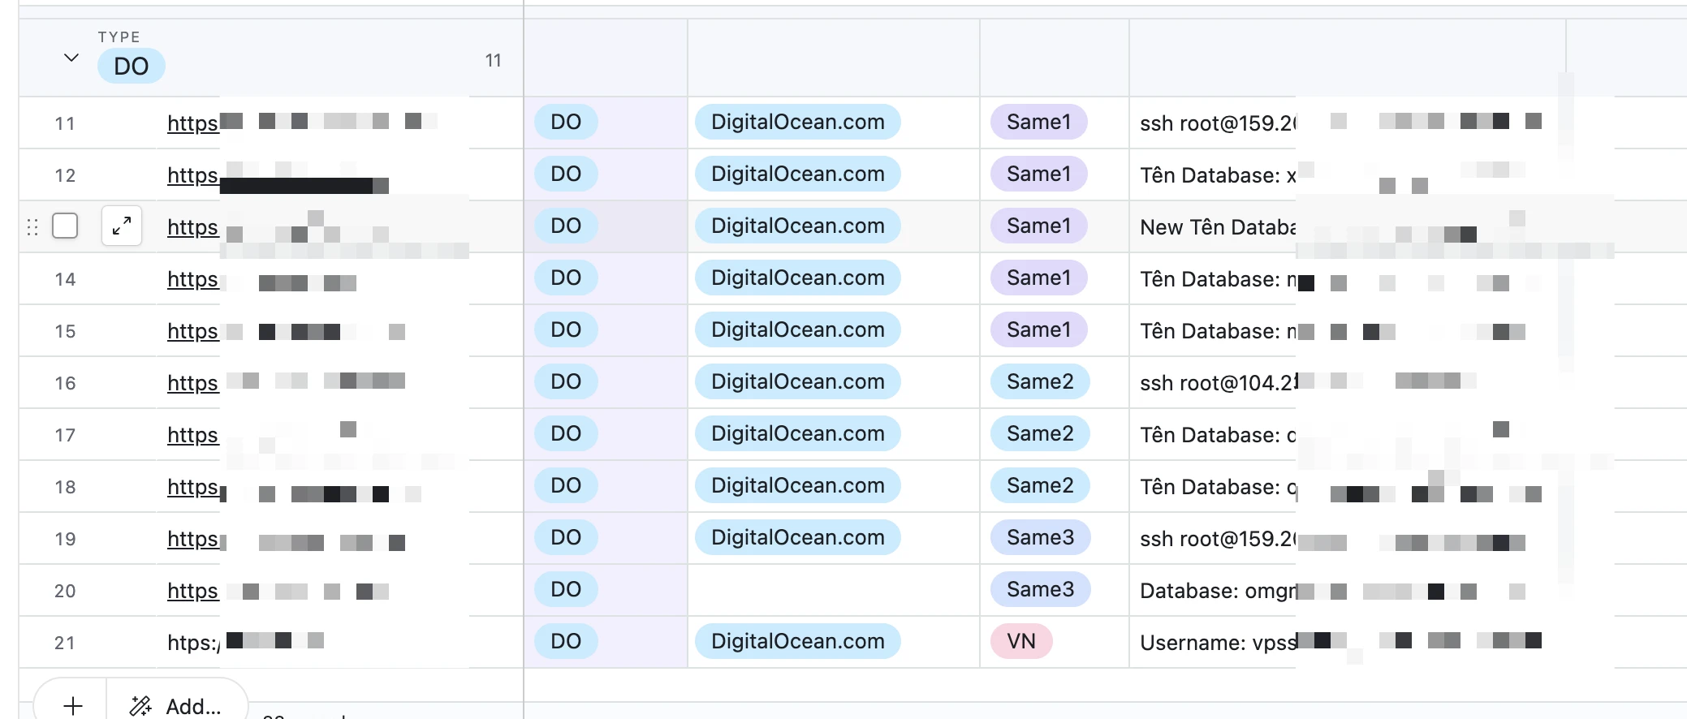The image size is (1687, 719).
Task: Click the Same2 tag in row 18
Action: coord(1040,485)
